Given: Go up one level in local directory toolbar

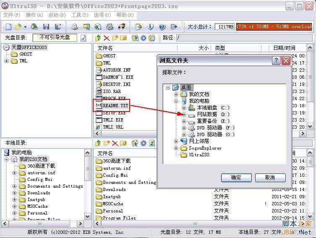Looking at the screenshot, I should point(98,143).
